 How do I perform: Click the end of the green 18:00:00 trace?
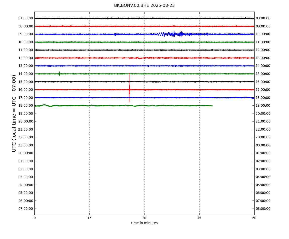pos(212,106)
